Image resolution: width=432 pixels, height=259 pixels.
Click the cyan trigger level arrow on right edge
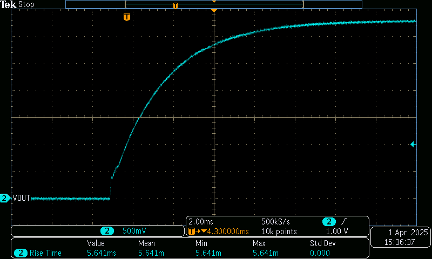coord(413,144)
